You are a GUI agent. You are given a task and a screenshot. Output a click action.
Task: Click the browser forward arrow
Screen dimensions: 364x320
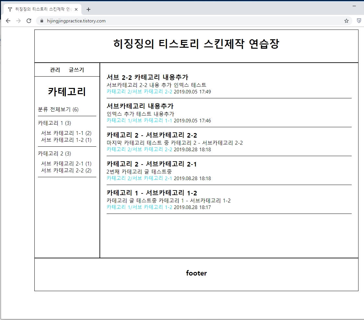[x=18, y=21]
